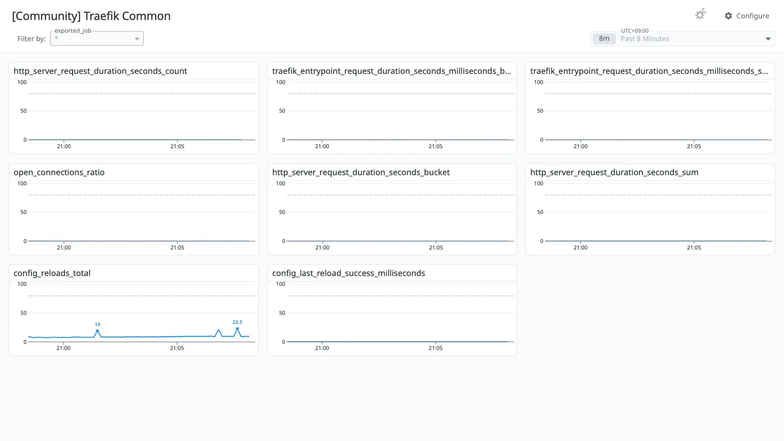The width and height of the screenshot is (784, 441).
Task: Click the 22.5 peak data point in config_reloads_total
Action: (x=237, y=329)
